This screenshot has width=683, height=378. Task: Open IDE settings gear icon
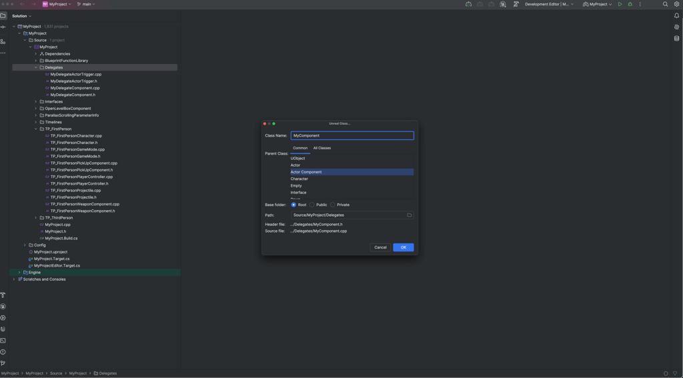[676, 5]
